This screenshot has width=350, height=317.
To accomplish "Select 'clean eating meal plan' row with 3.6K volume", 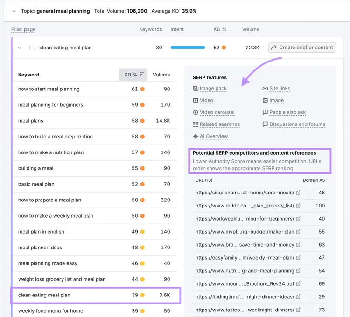I will click(x=96, y=295).
